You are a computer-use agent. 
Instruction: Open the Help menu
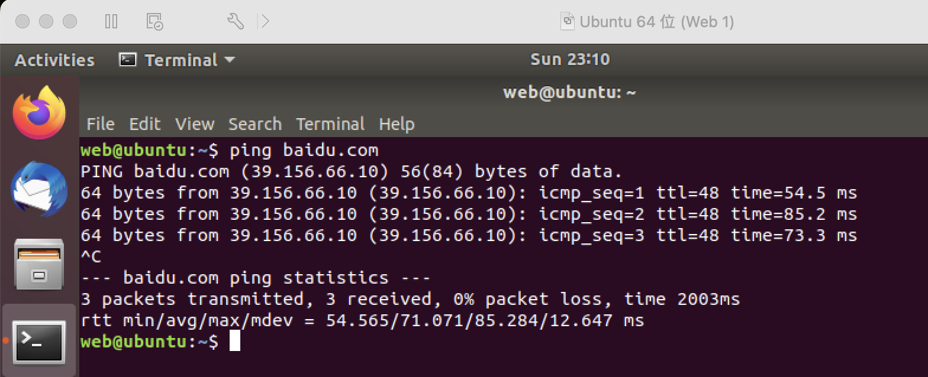tap(397, 124)
